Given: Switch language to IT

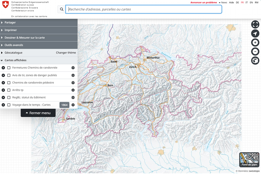Looking at the screenshot, I should click(247, 3).
